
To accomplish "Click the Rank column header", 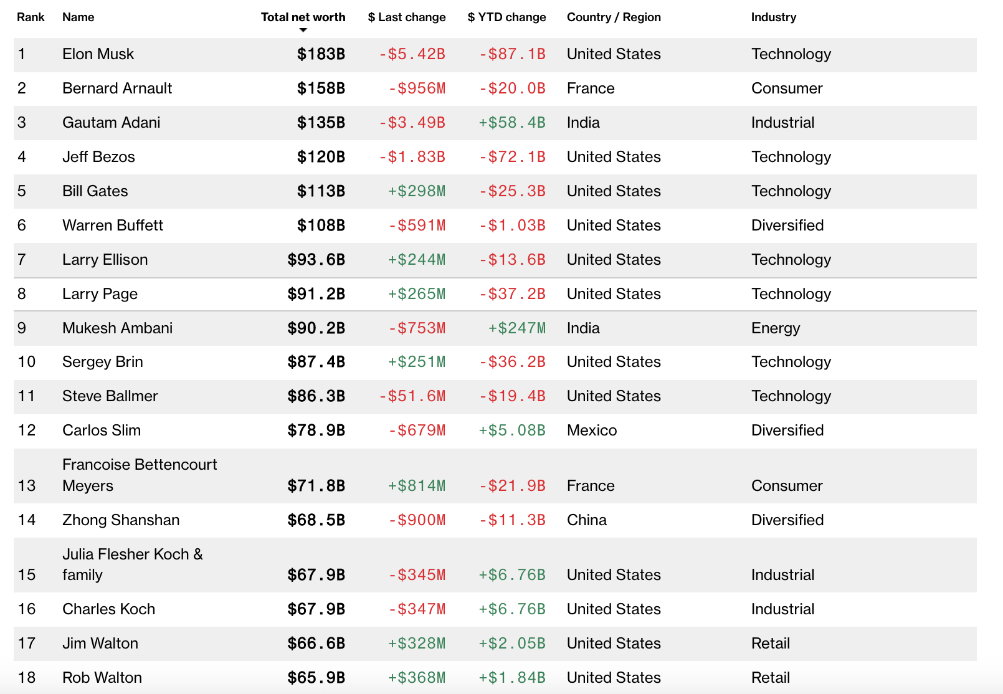I will point(31,17).
